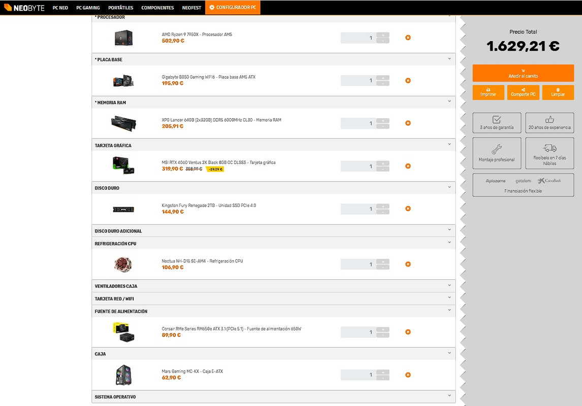Image resolution: width=582 pixels, height=406 pixels.
Task: Click the Ryzen processor thumbnail image
Action: point(123,38)
